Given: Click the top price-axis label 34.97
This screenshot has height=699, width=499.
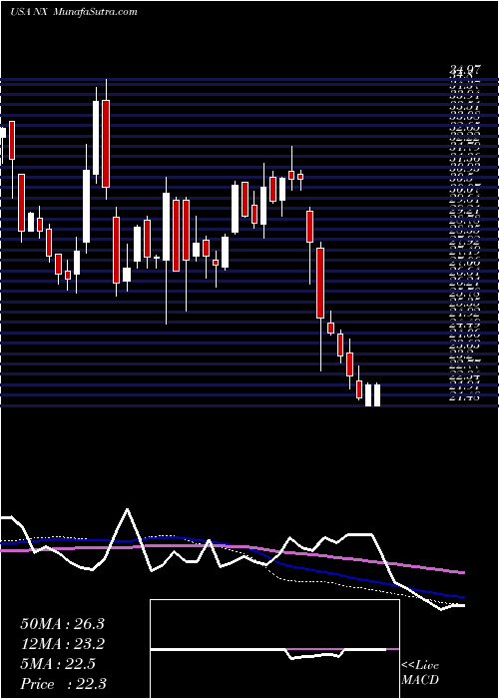Looking at the screenshot, I should (466, 69).
